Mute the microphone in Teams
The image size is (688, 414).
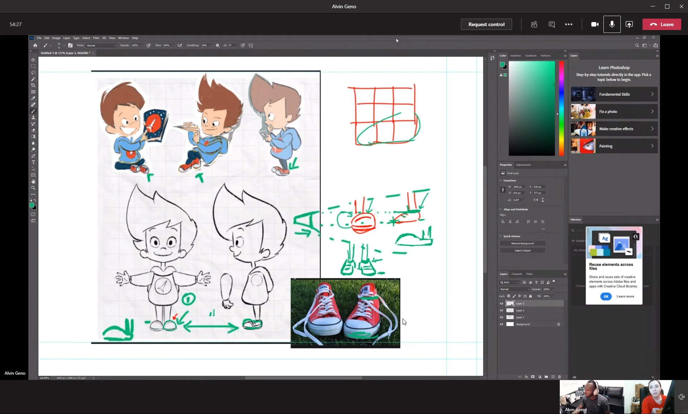pos(612,24)
